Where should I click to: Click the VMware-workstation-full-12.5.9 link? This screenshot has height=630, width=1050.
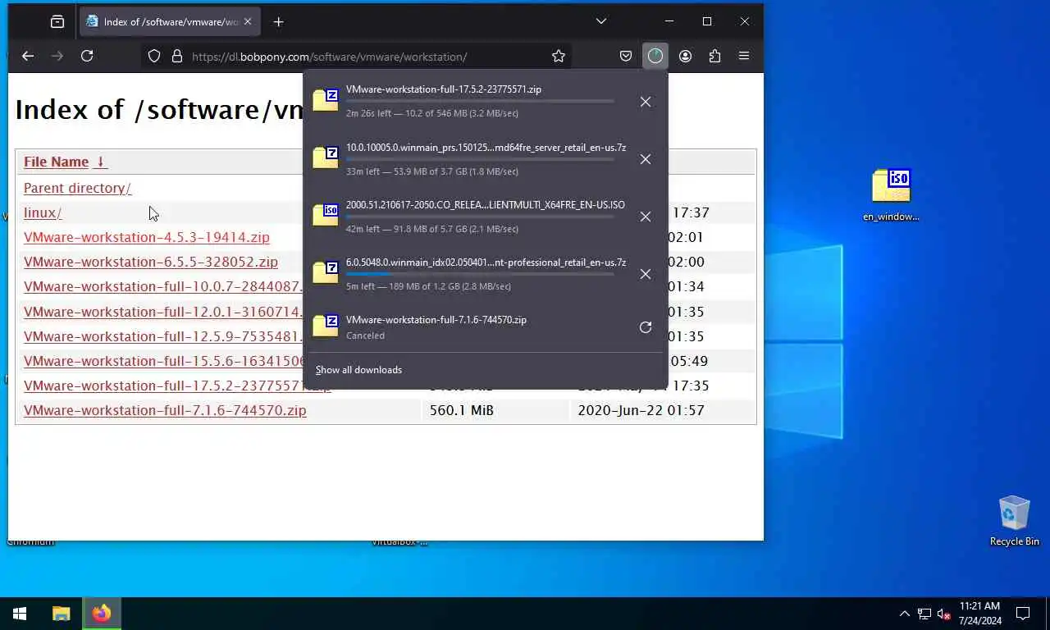[163, 336]
